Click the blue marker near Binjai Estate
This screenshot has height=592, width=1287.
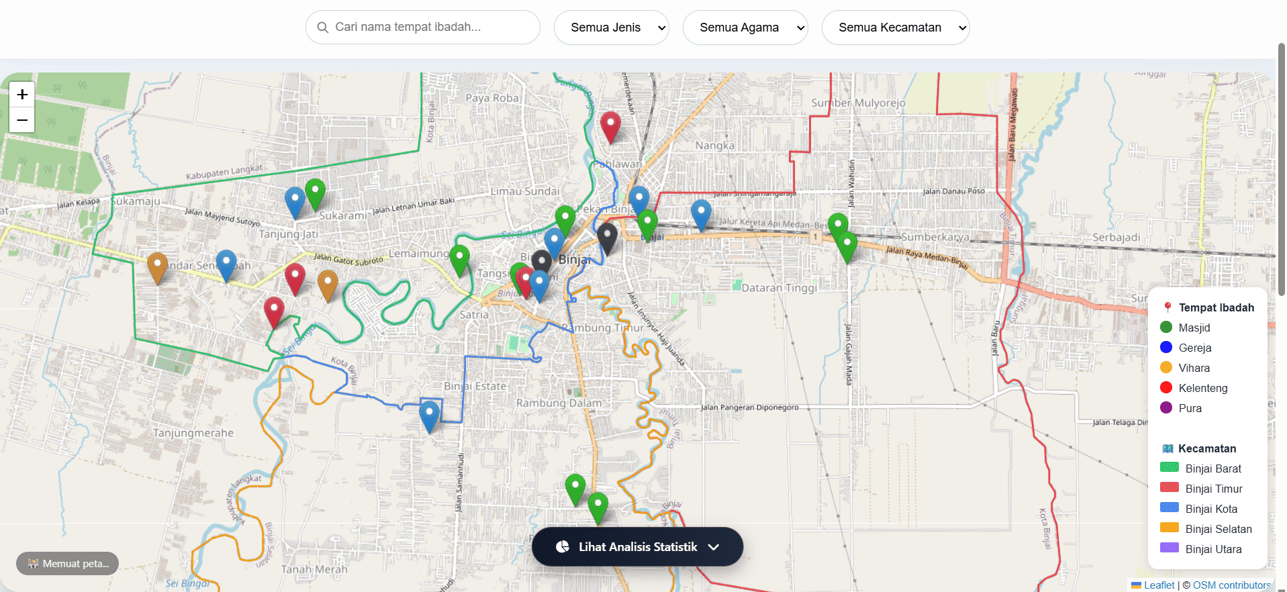(429, 416)
